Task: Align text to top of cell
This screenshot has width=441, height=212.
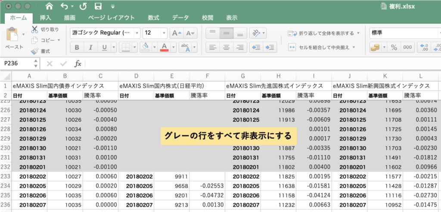Action: pos(213,33)
